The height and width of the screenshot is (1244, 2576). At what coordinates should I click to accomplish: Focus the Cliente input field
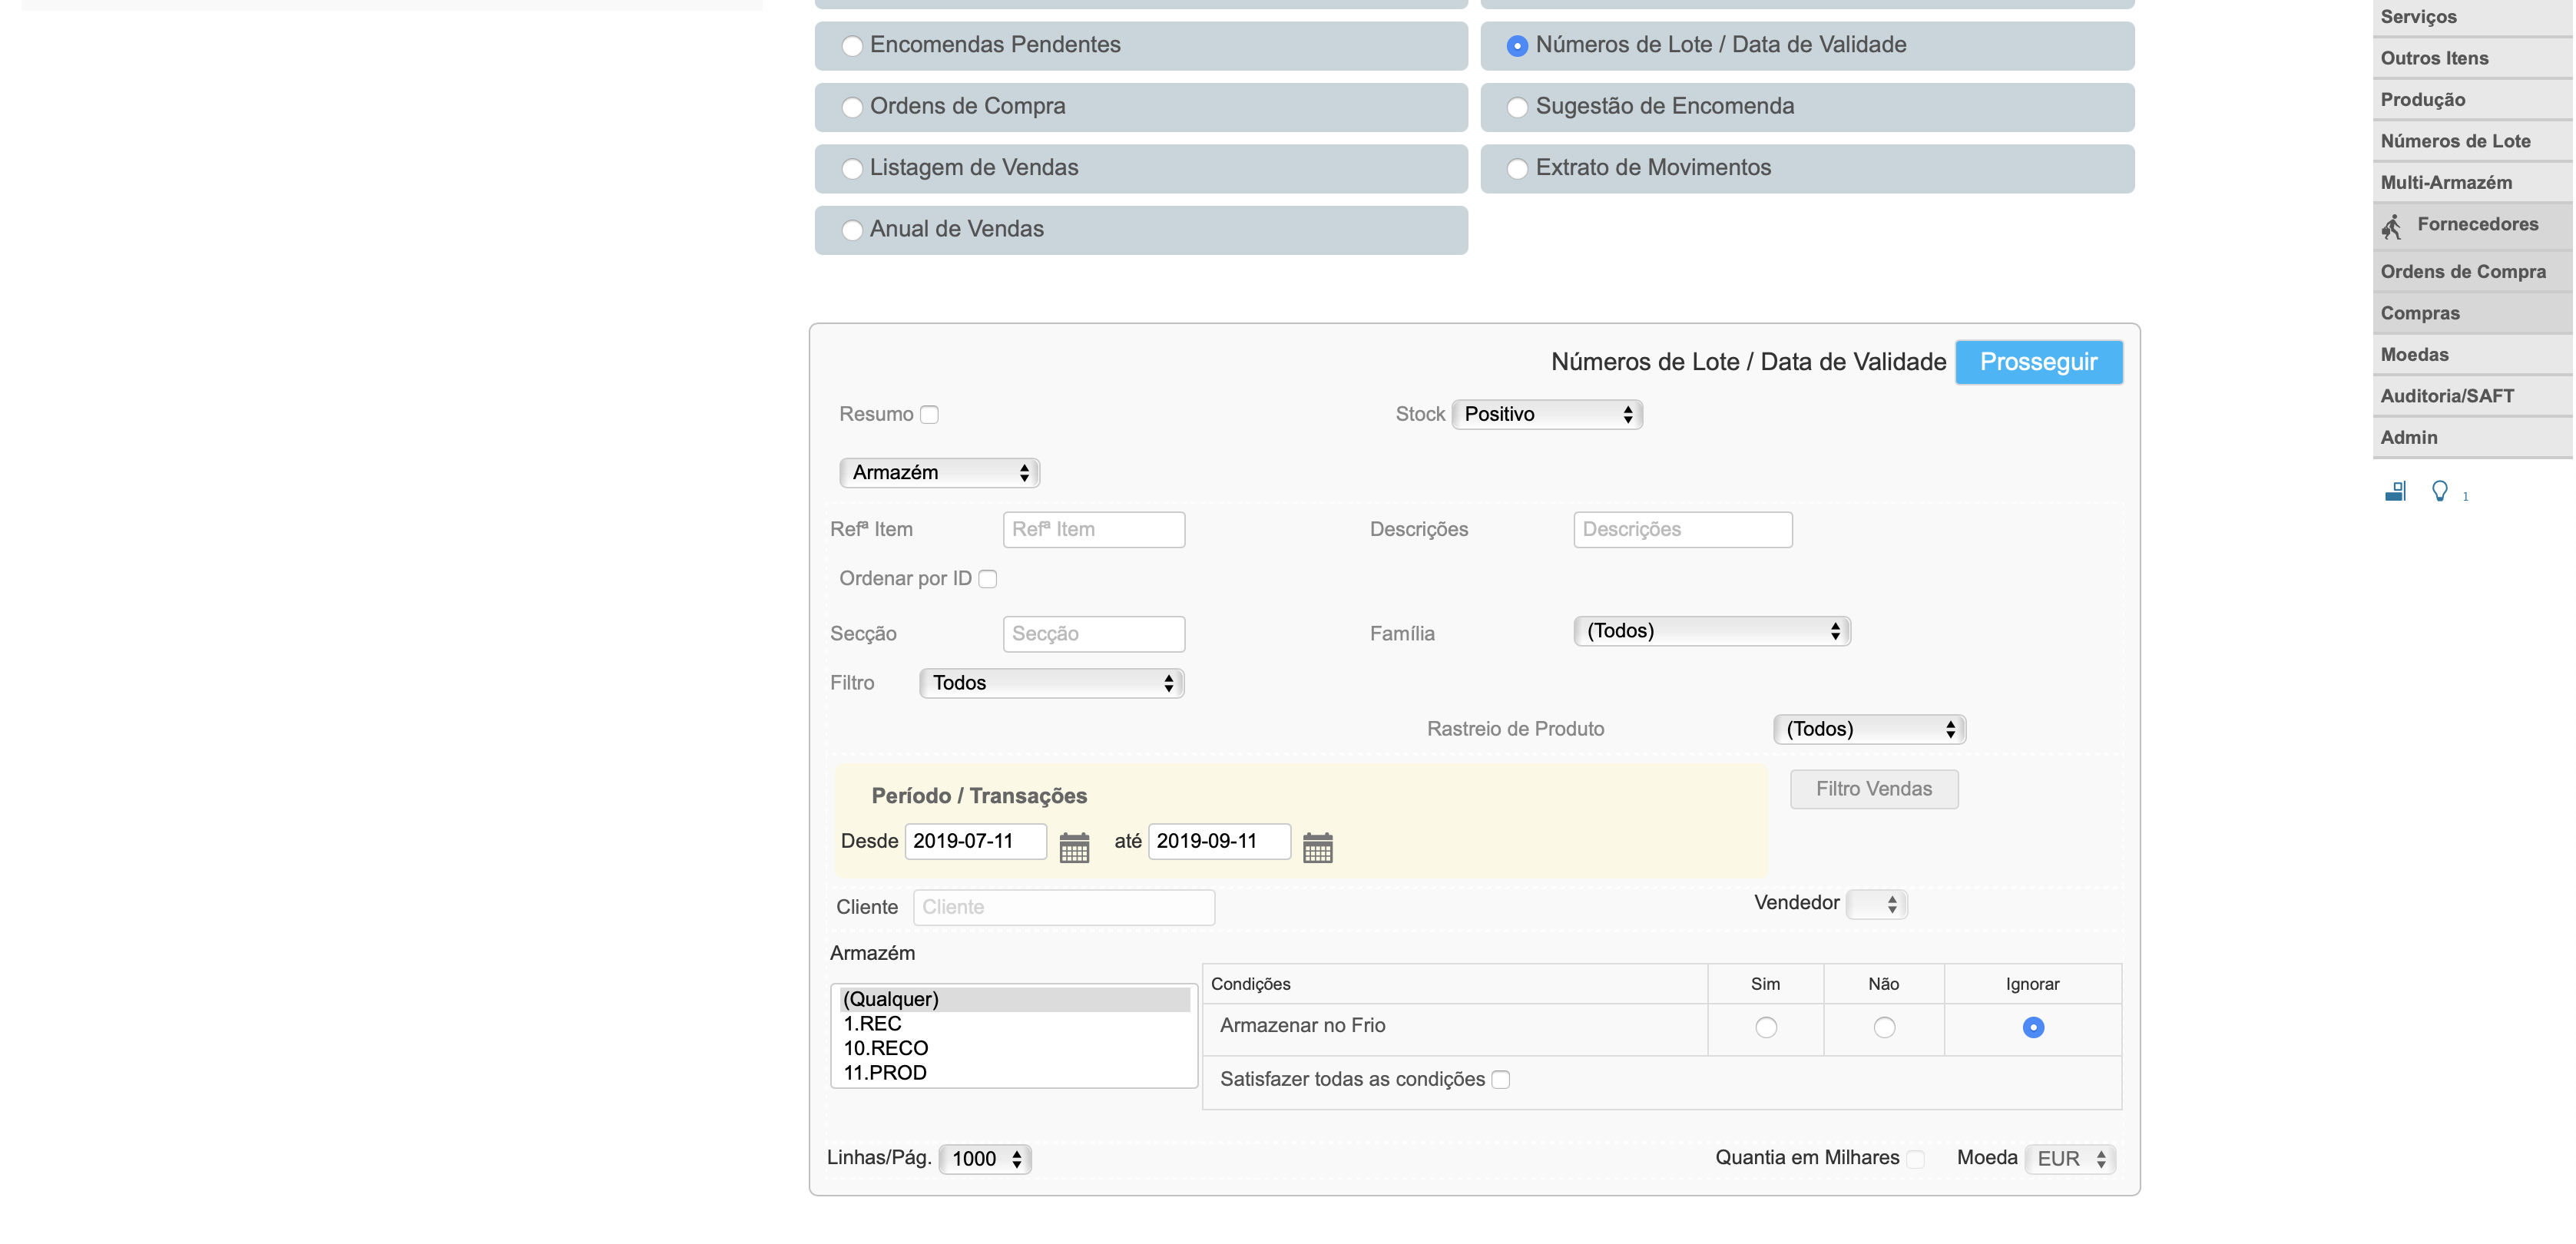tap(1064, 908)
